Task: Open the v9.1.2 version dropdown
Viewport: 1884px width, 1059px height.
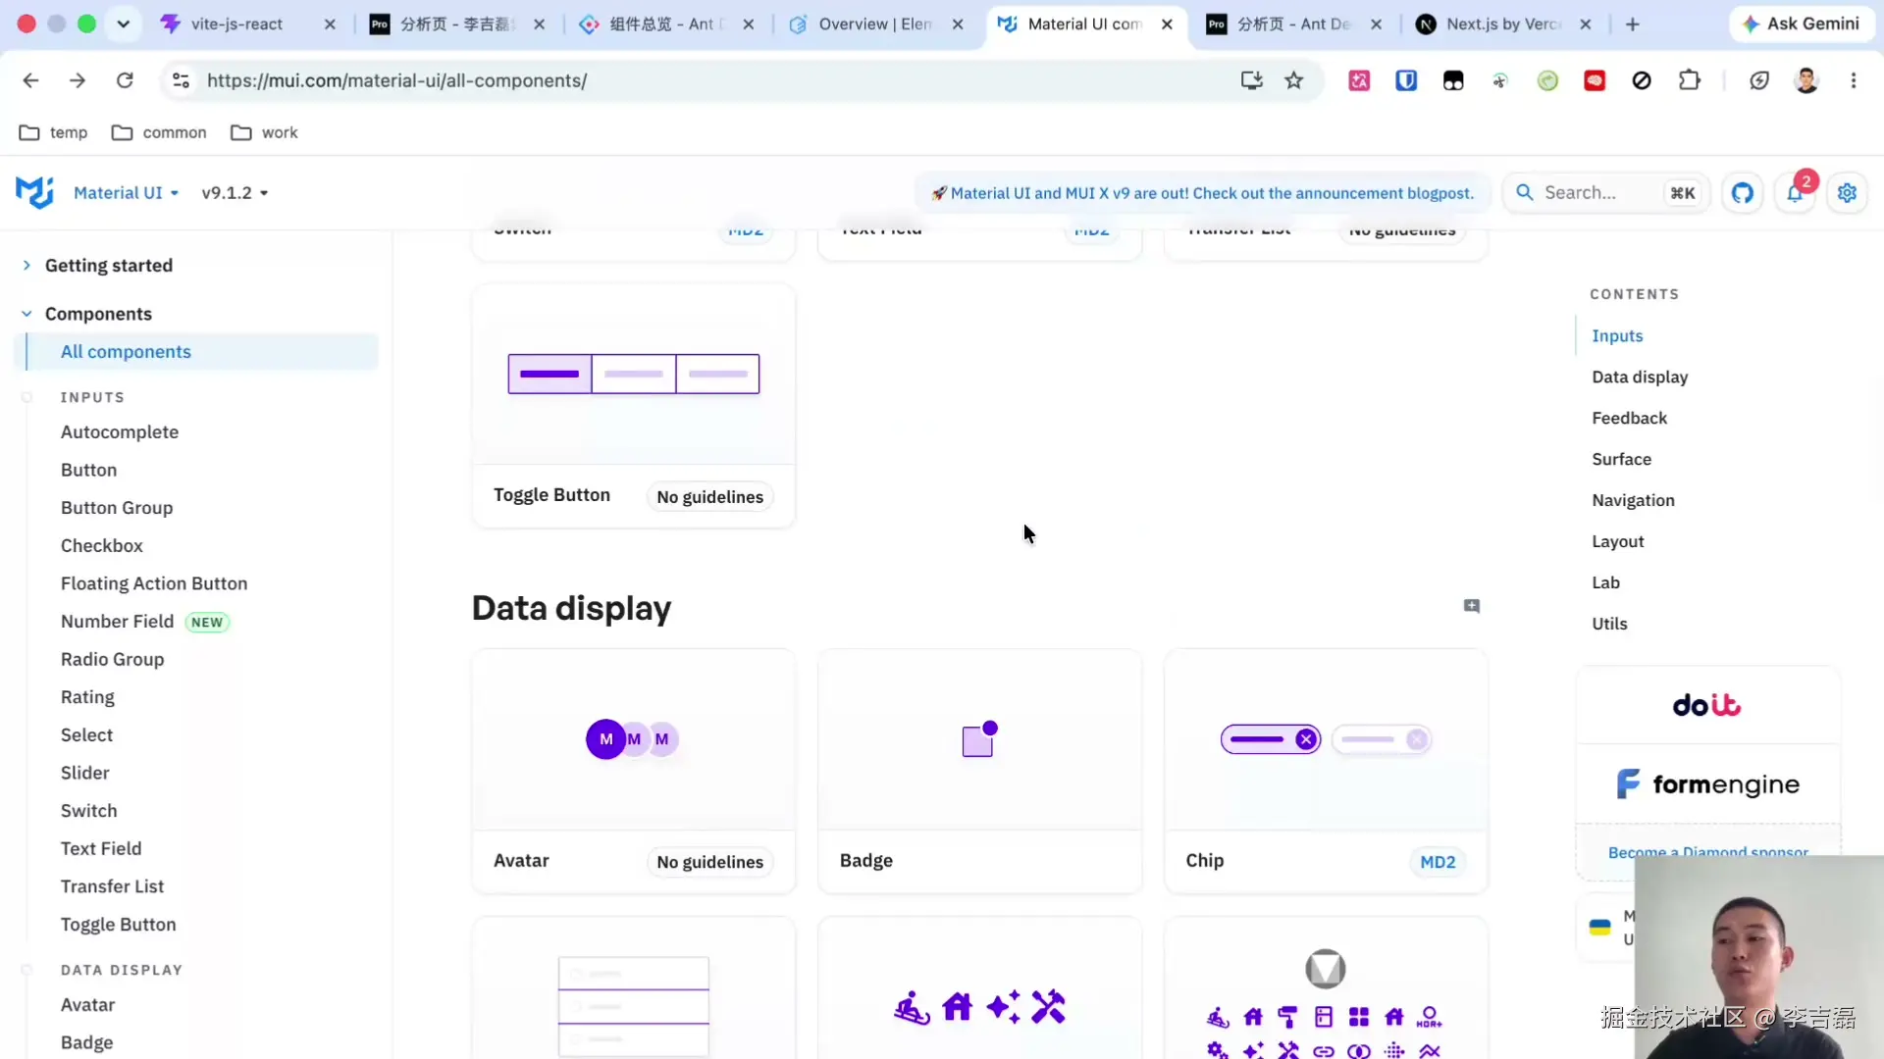Action: [235, 193]
